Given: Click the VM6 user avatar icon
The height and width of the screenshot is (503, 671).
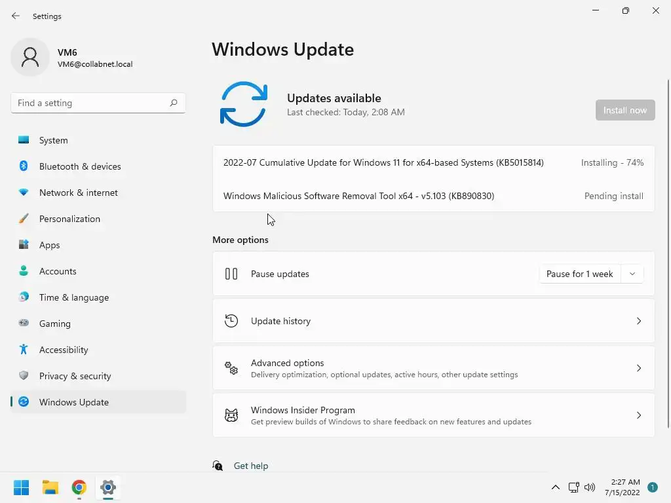Looking at the screenshot, I should (30, 58).
